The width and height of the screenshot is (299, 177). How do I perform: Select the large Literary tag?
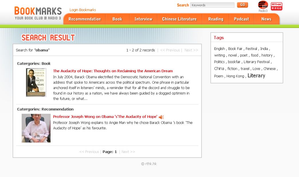pyautogui.click(x=256, y=76)
